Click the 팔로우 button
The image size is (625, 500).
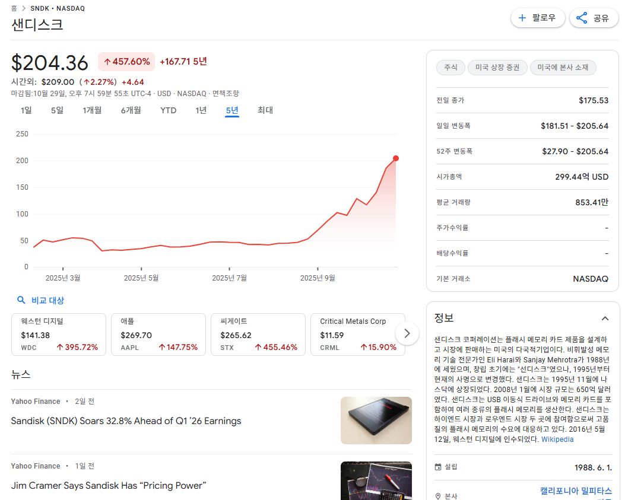[538, 18]
